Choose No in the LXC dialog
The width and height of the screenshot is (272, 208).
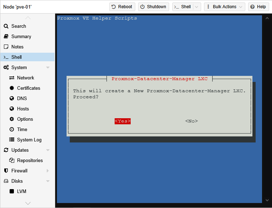pos(192,121)
